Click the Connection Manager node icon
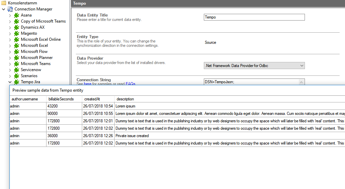The image size is (345, 189). [x=10, y=9]
